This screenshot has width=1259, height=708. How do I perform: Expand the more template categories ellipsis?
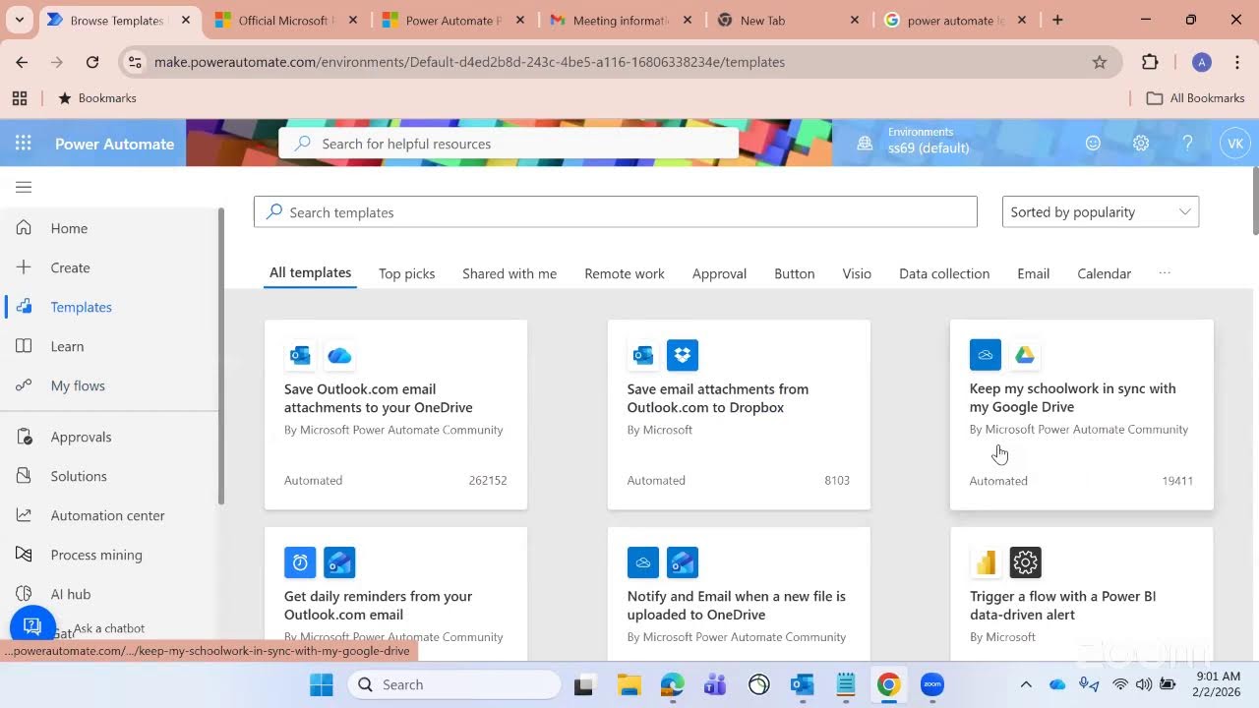point(1165,273)
